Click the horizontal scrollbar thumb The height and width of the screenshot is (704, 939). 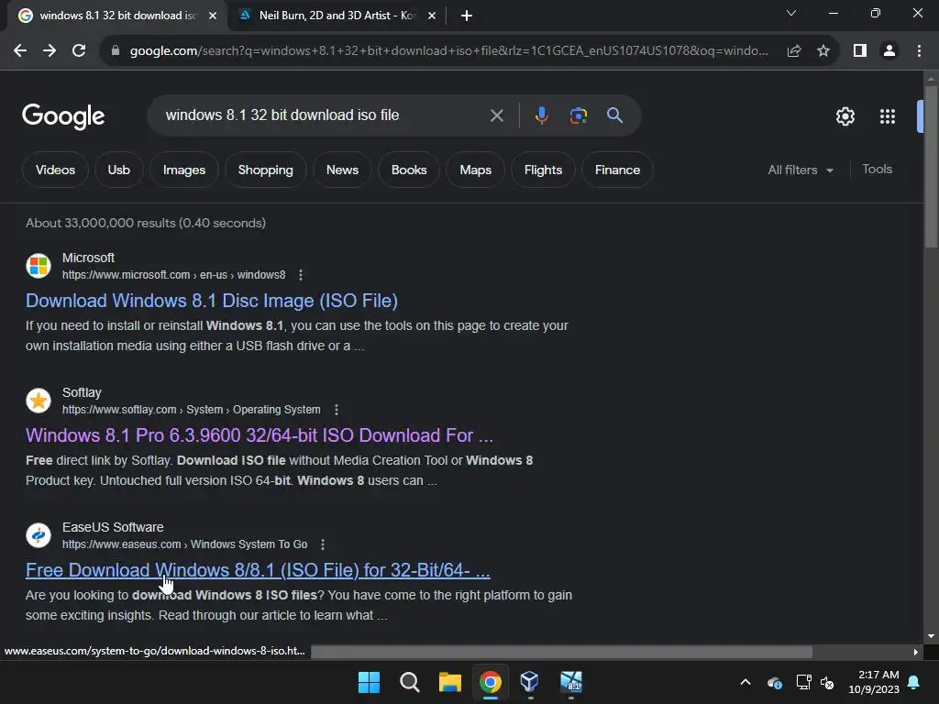click(561, 652)
